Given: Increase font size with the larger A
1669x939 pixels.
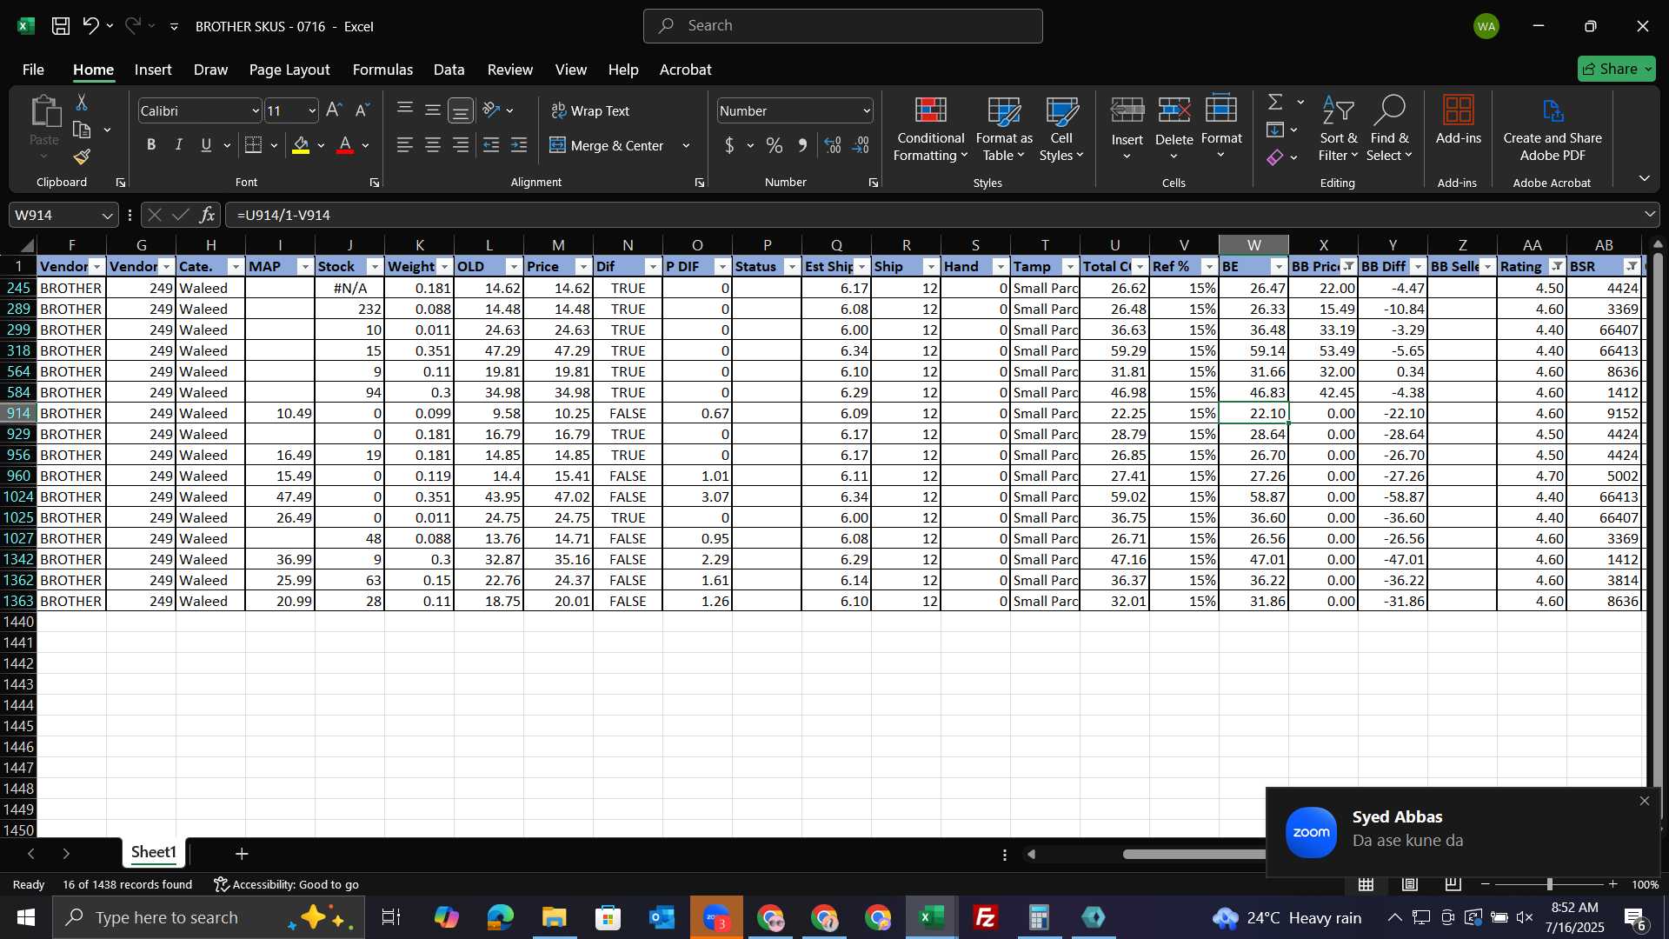Looking at the screenshot, I should (x=334, y=110).
